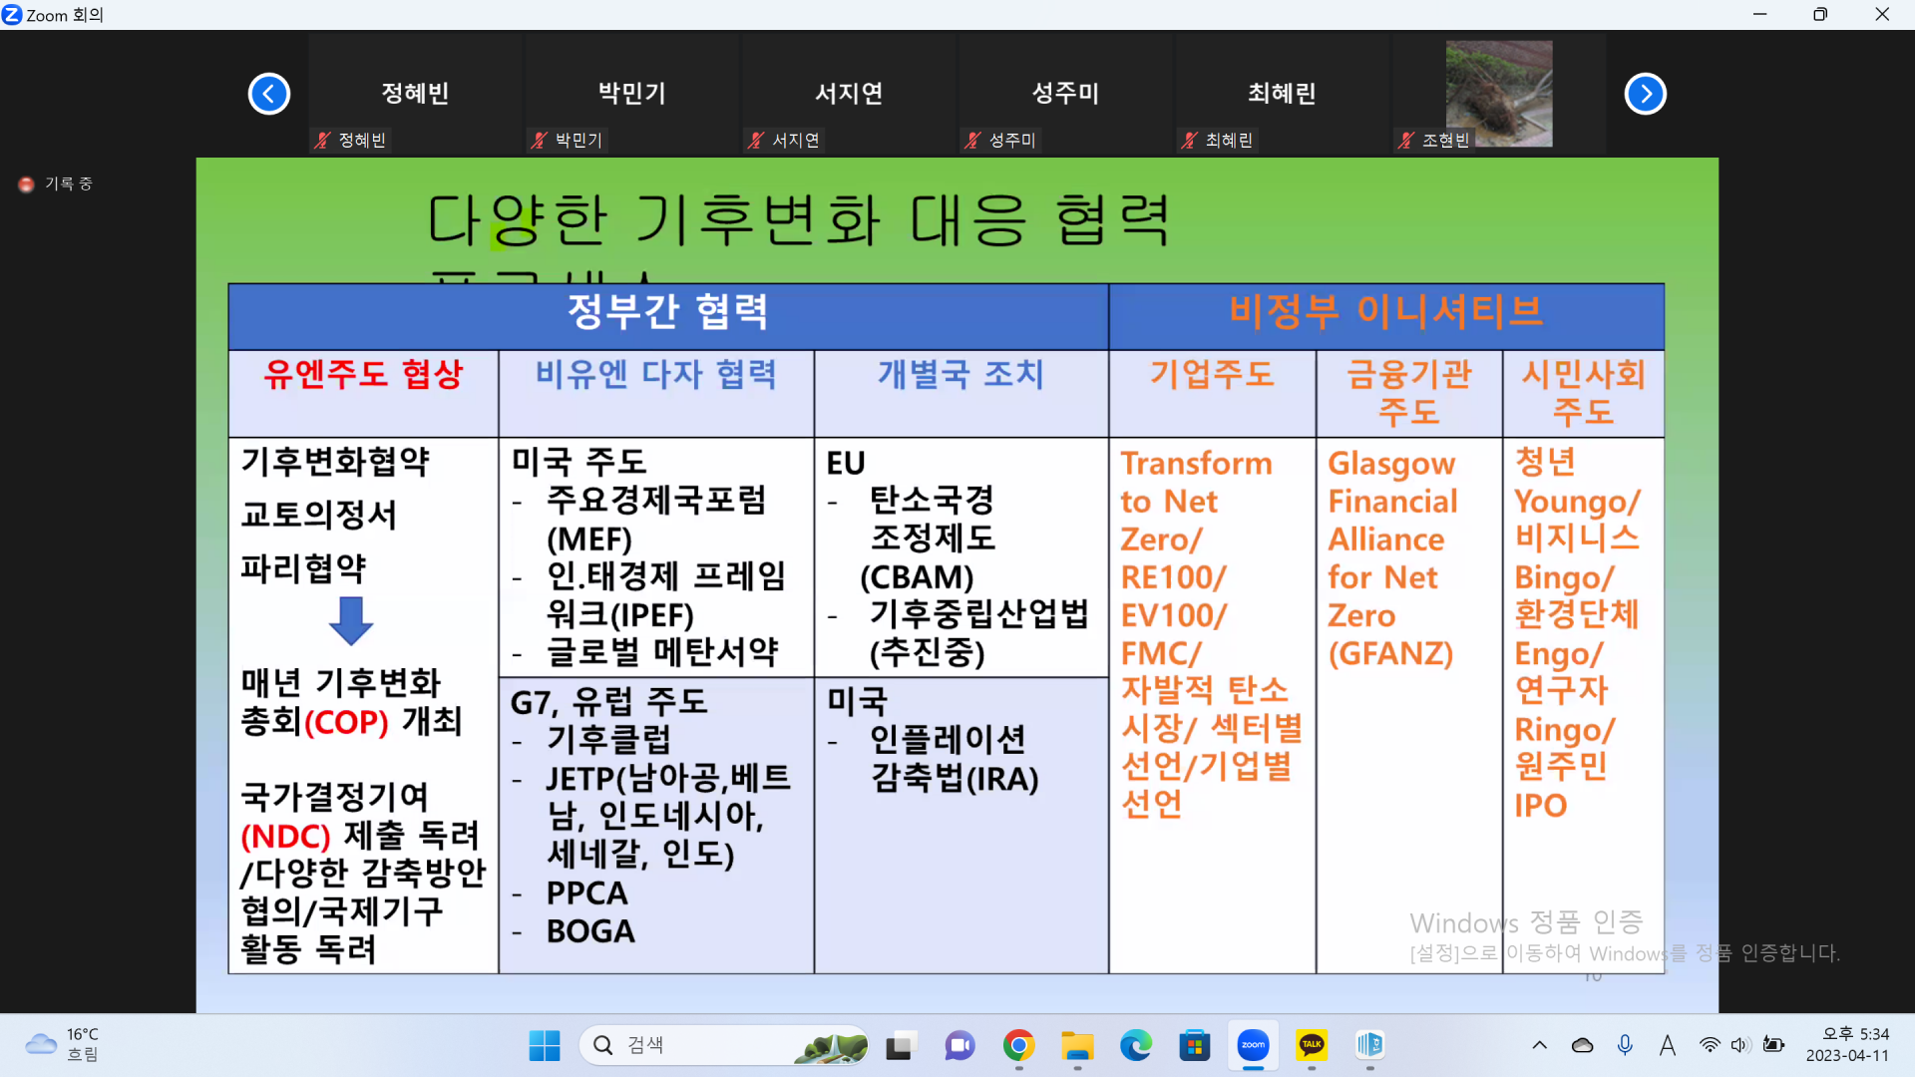This screenshot has height=1077, width=1915.
Task: Expand hidden system tray icons chevron
Action: (x=1539, y=1045)
